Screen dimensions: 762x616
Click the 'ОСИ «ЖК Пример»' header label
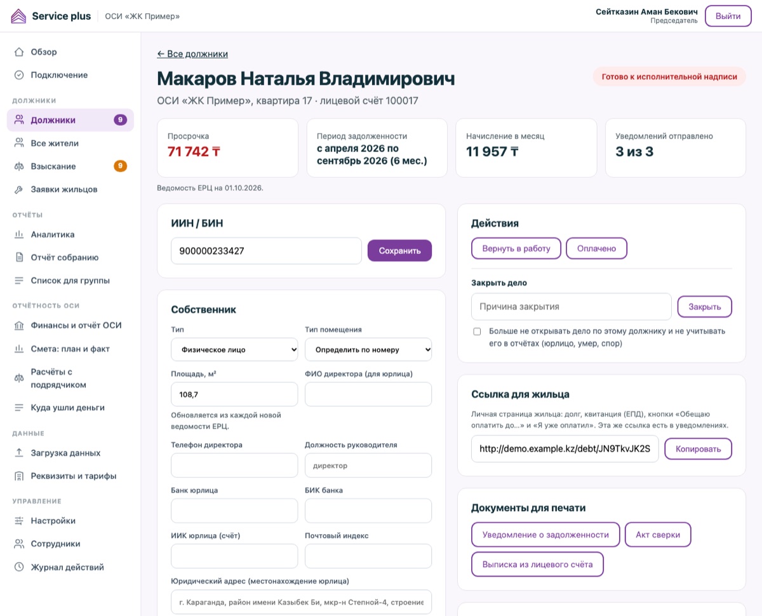pos(142,17)
